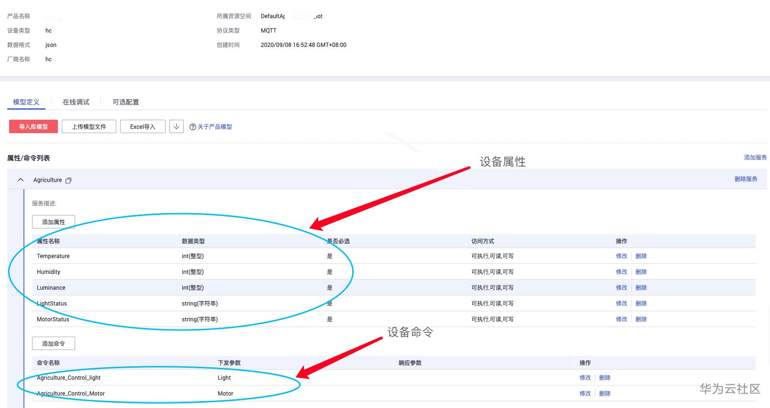Click the 数据类型 column header

point(193,241)
